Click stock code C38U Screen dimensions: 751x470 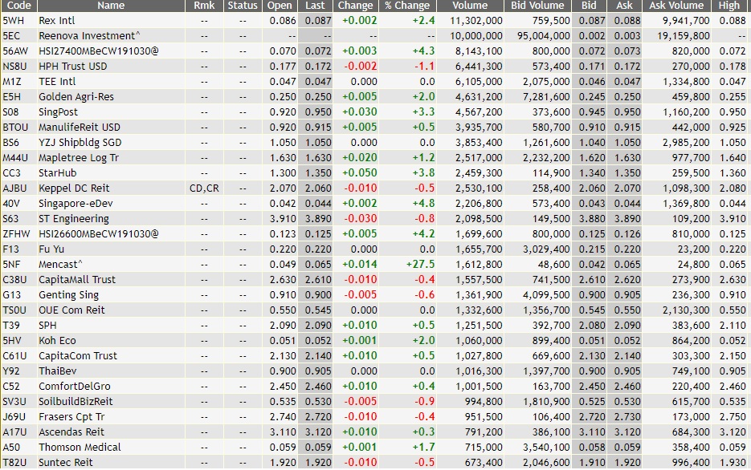pos(14,280)
